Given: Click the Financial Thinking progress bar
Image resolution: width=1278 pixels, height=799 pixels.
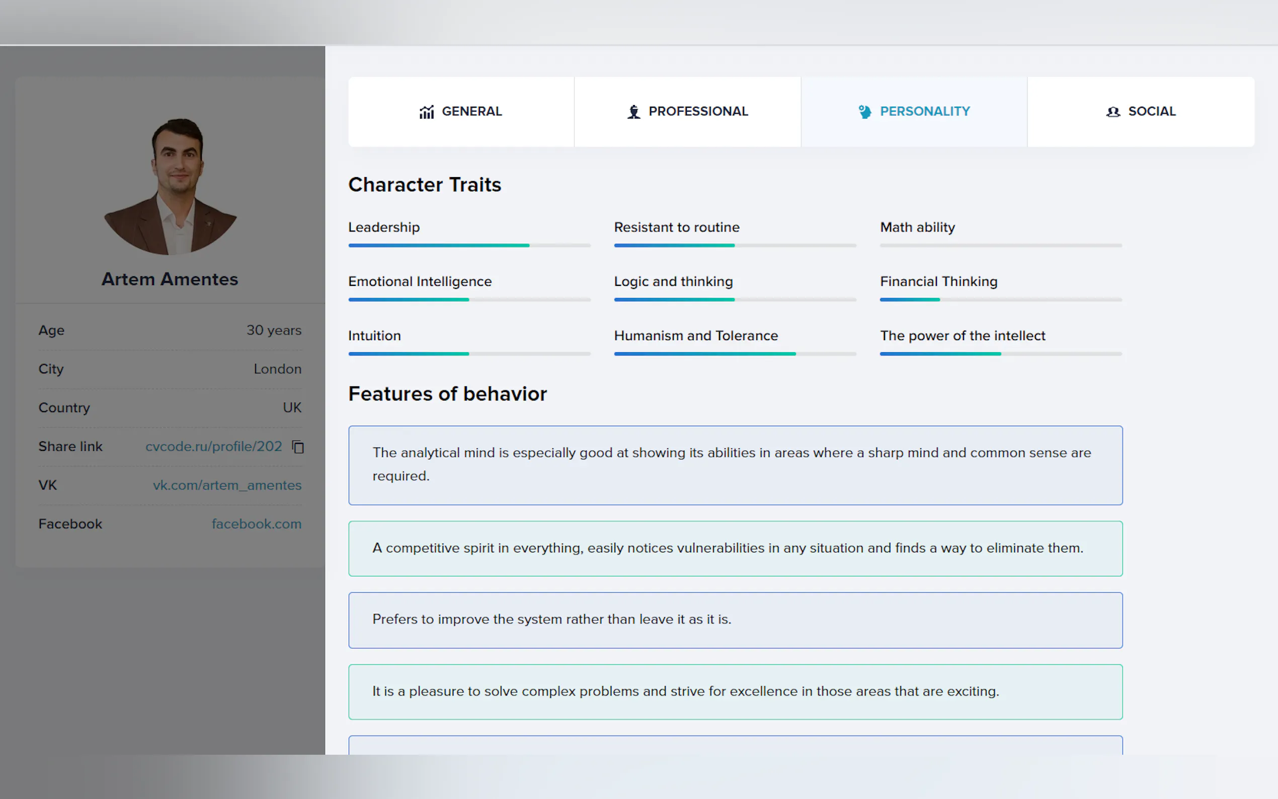Looking at the screenshot, I should [x=1000, y=300].
